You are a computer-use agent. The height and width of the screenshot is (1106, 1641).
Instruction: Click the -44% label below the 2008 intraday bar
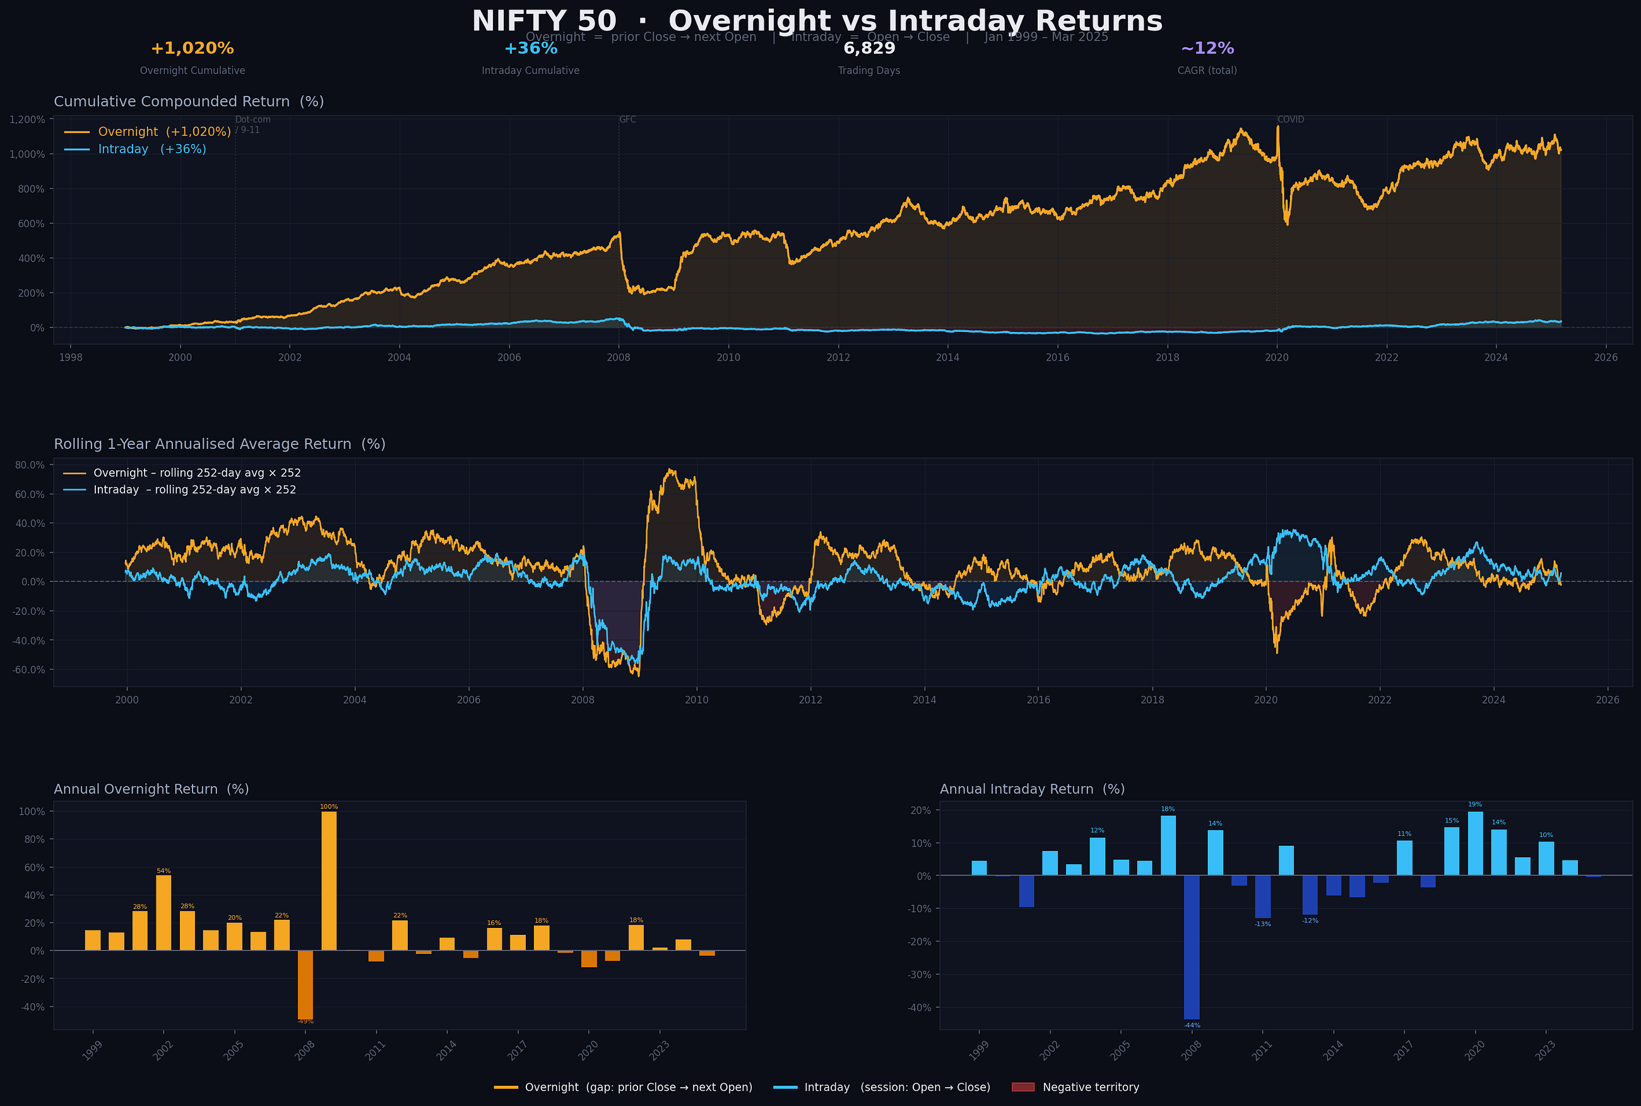point(1192,1026)
